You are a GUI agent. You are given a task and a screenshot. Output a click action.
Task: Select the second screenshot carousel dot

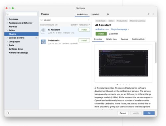(x=120, y=85)
